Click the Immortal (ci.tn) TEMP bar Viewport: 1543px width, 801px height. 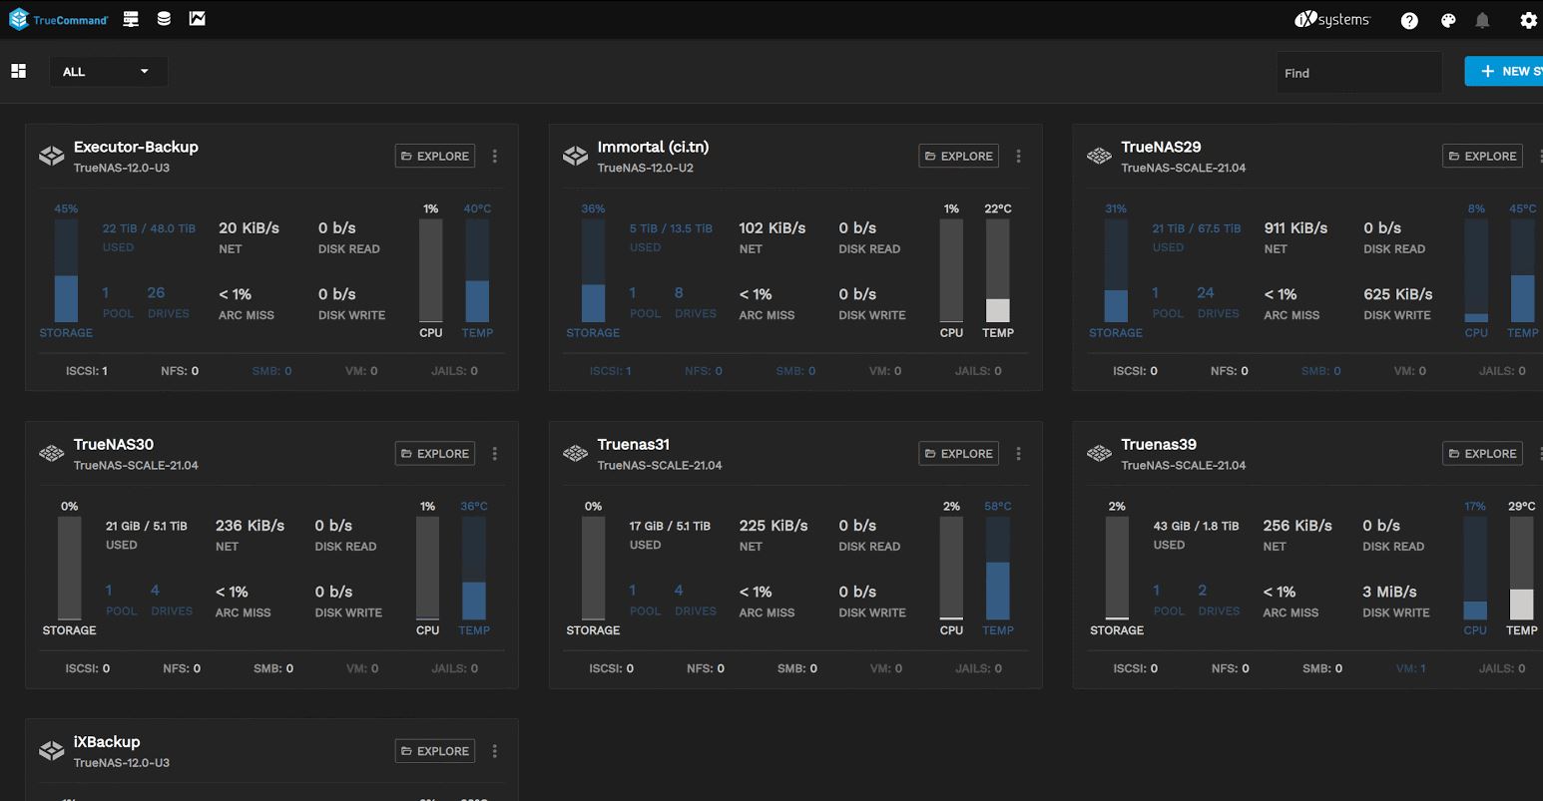998,270
